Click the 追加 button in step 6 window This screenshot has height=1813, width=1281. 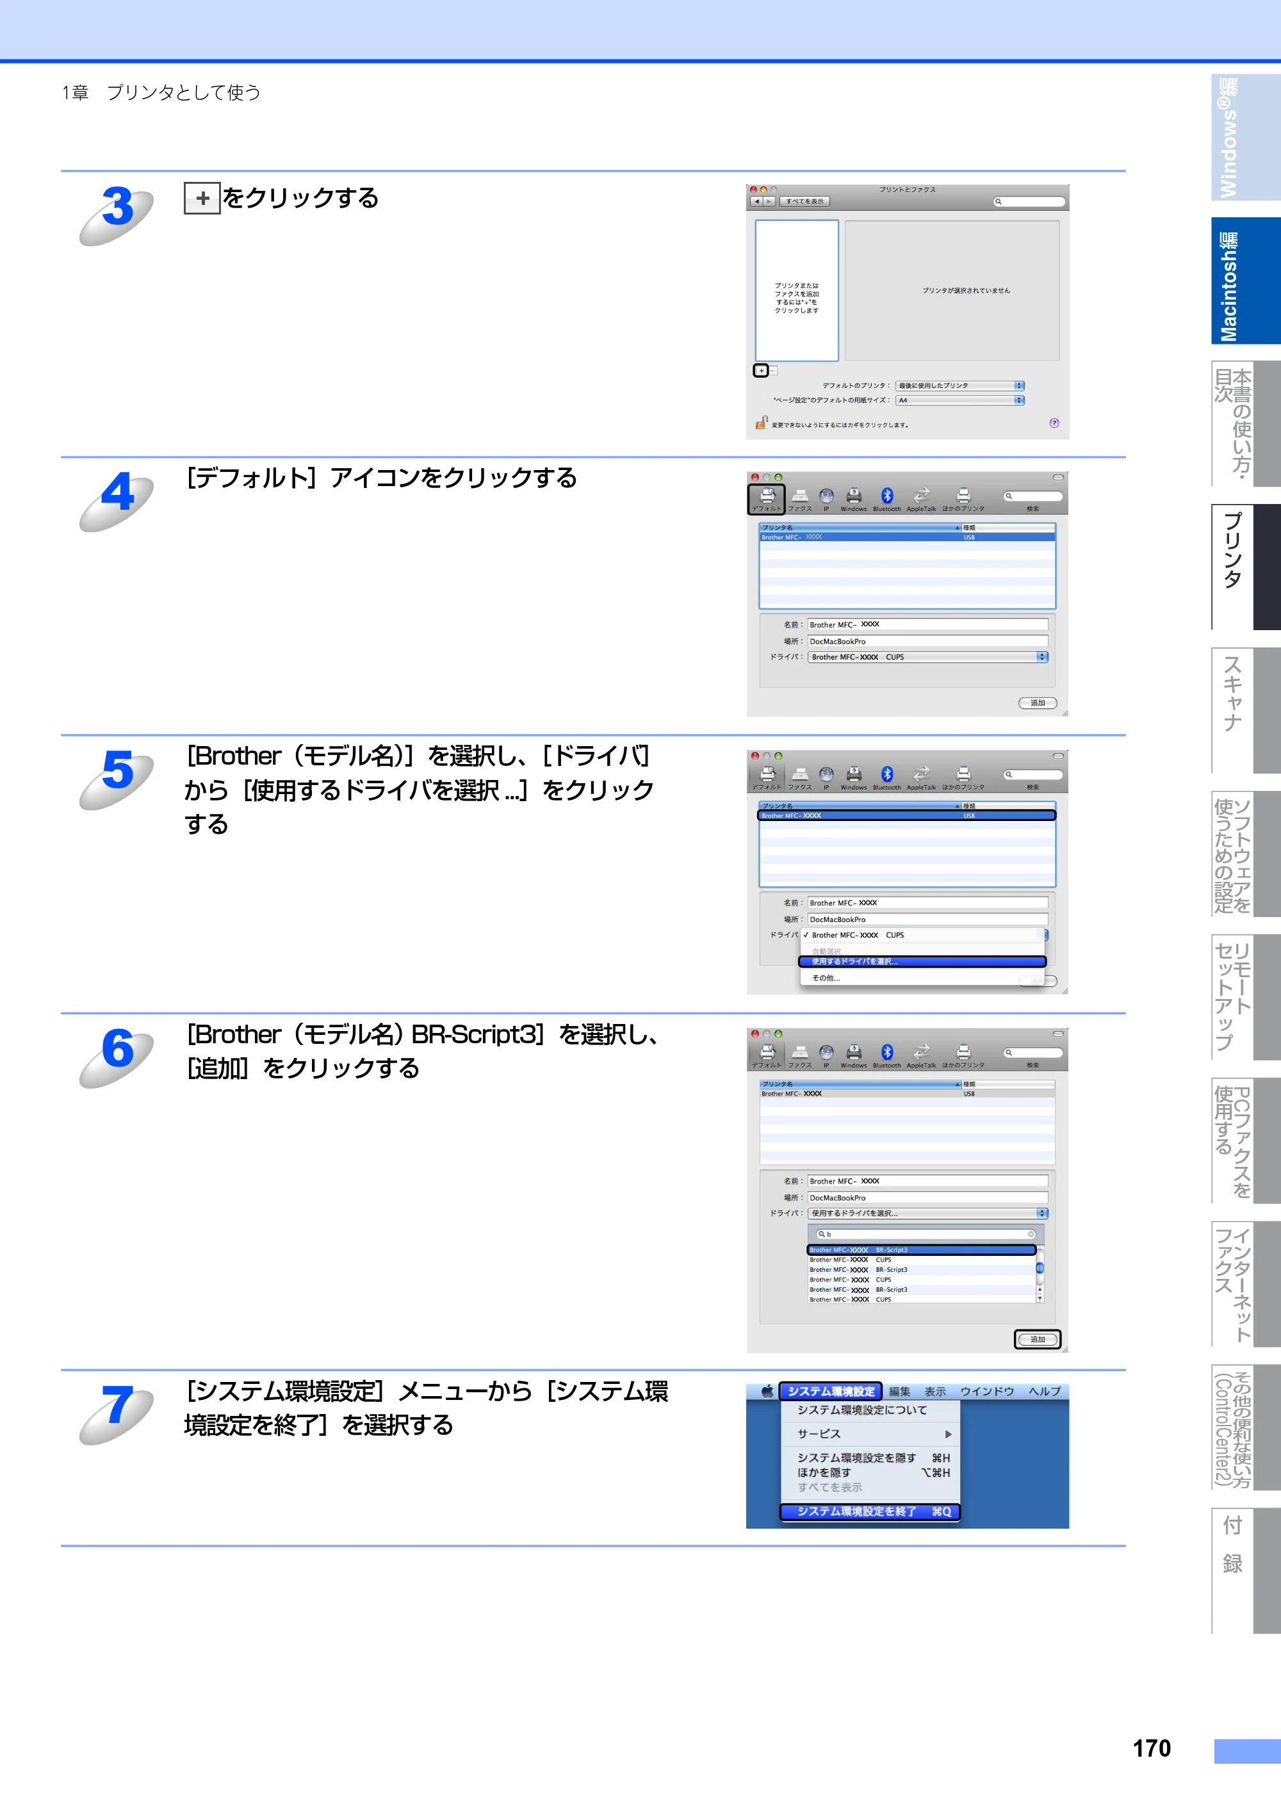(x=1037, y=1339)
